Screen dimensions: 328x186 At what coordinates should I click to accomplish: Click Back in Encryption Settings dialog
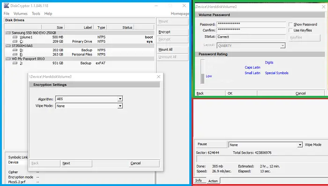[45, 163]
